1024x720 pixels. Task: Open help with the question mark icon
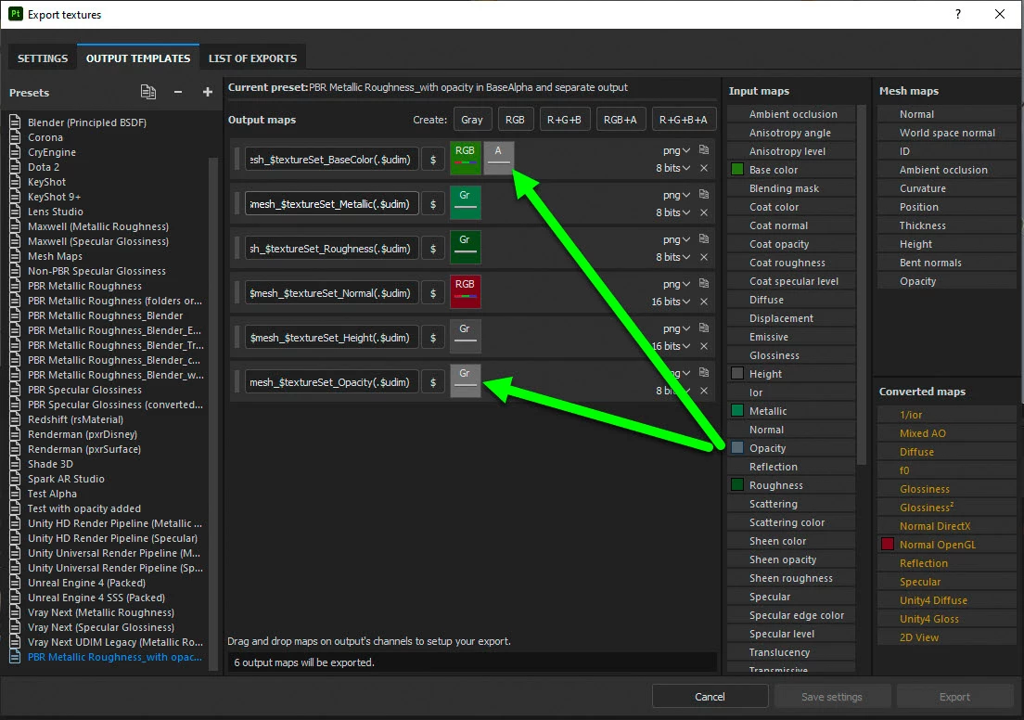click(x=957, y=14)
